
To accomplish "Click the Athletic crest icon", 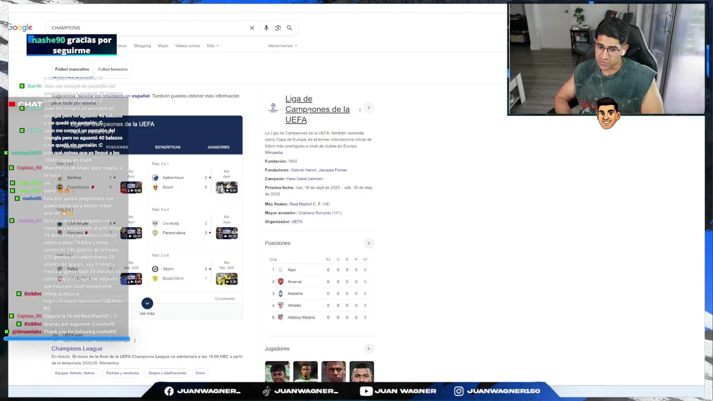I will pyautogui.click(x=281, y=305).
